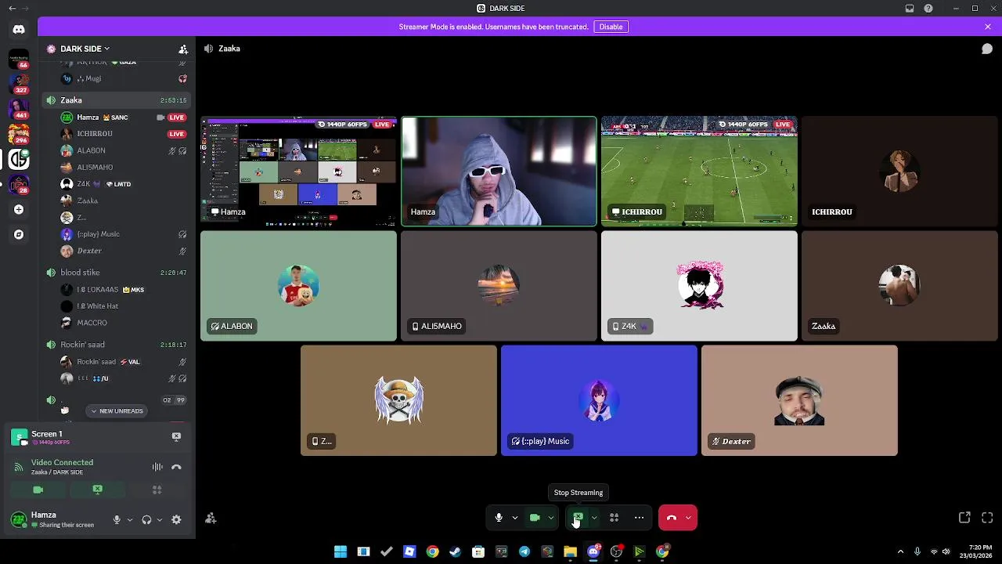The width and height of the screenshot is (1002, 564).
Task: Expand output device arrow in user panel
Action: pyautogui.click(x=160, y=519)
